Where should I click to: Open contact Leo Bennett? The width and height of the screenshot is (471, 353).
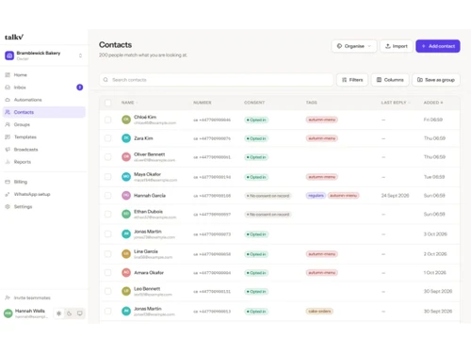click(147, 289)
